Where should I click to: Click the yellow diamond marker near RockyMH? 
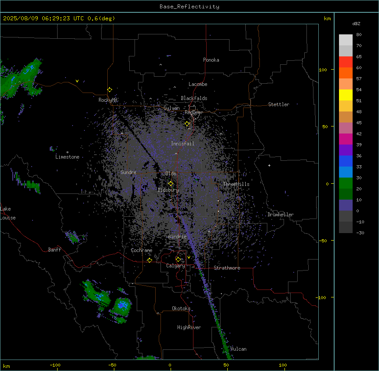tap(109, 90)
